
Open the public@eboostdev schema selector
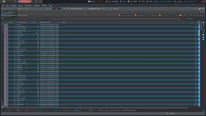pos(95,9)
